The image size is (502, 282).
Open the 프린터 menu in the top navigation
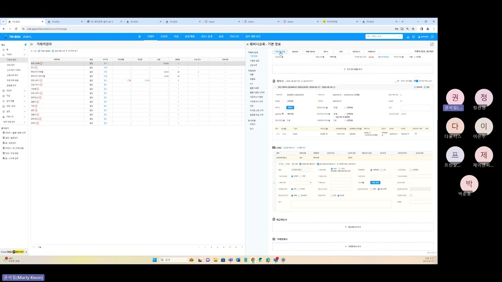click(164, 36)
